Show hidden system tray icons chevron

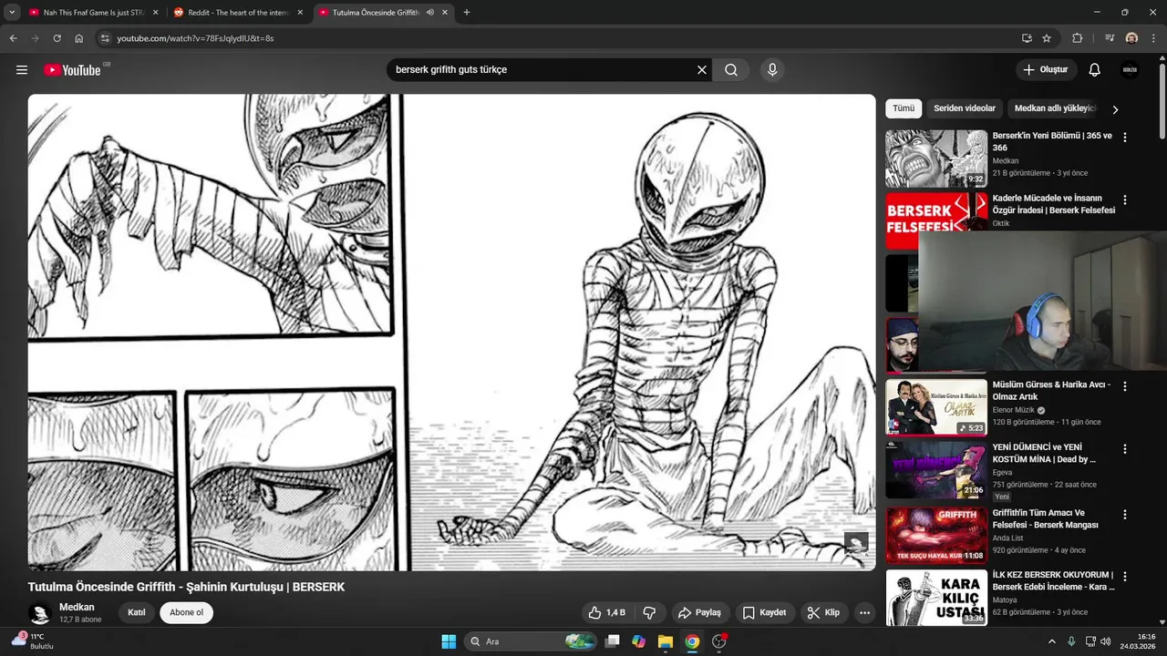pyautogui.click(x=1051, y=641)
